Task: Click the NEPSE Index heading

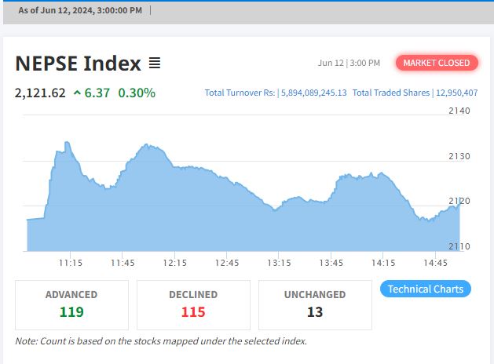Action: 79,63
